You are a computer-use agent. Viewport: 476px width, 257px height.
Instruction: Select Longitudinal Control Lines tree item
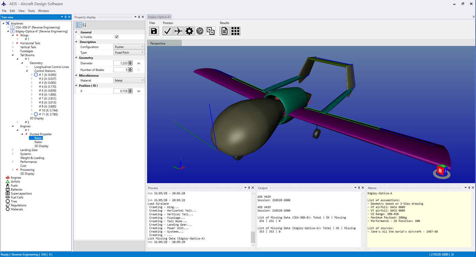(52, 67)
